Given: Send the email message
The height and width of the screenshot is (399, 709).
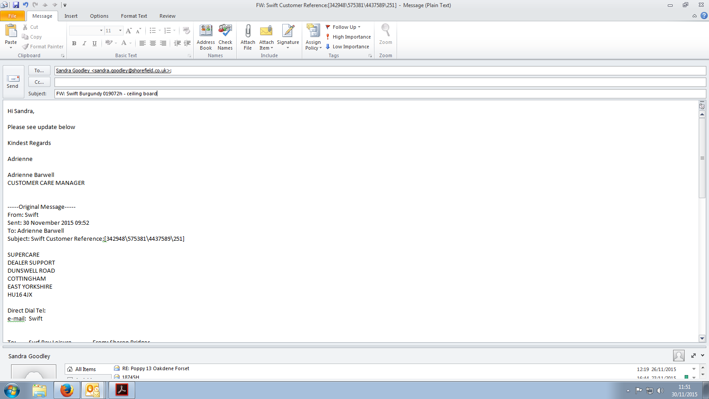Looking at the screenshot, I should coord(13,82).
